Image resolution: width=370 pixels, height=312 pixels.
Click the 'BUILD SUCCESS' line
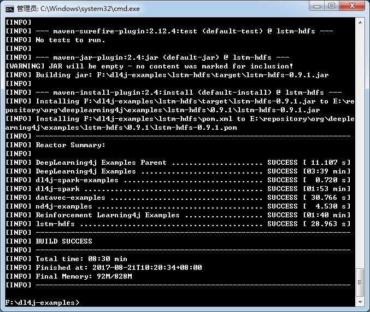pos(49,241)
